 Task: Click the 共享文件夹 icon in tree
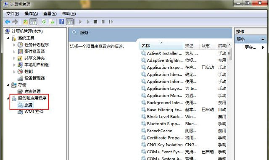pyautogui.click(x=20, y=58)
